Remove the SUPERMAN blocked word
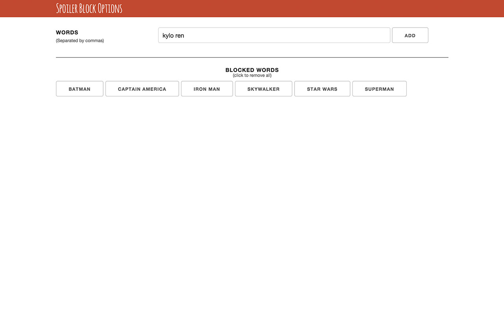This screenshot has height=315, width=504. point(379,89)
